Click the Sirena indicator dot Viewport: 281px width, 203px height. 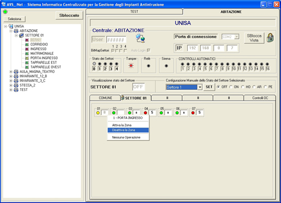coord(166,66)
